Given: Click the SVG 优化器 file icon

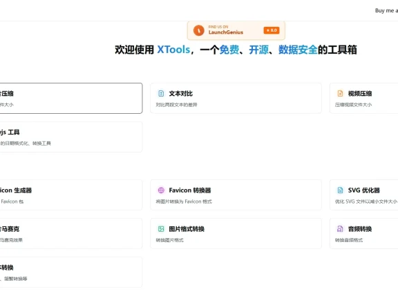Looking at the screenshot, I should tap(340, 190).
